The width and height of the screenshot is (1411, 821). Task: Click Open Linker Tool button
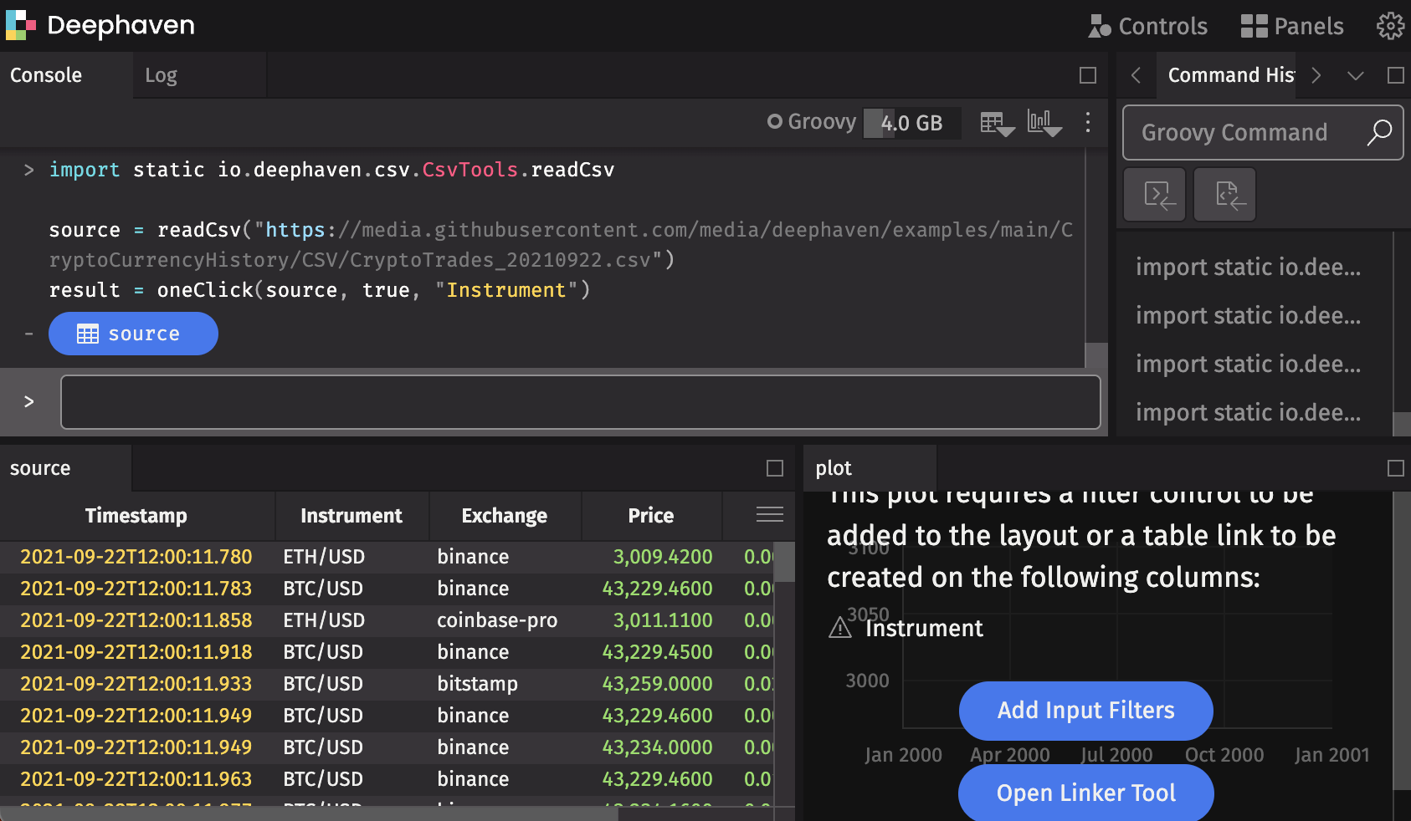click(1085, 793)
